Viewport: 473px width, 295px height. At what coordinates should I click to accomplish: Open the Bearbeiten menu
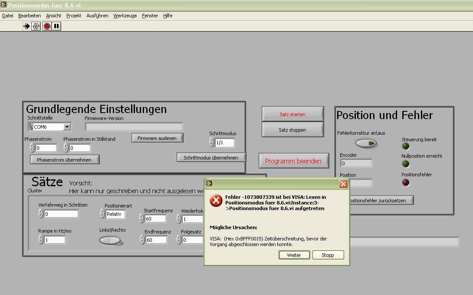point(30,16)
